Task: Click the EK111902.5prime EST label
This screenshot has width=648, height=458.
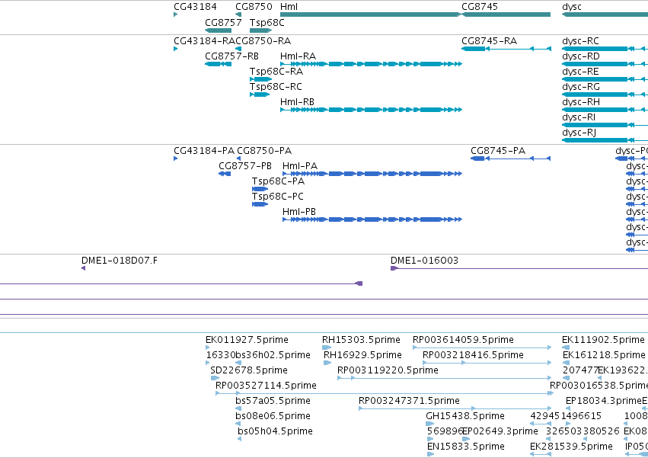Action: (603, 340)
